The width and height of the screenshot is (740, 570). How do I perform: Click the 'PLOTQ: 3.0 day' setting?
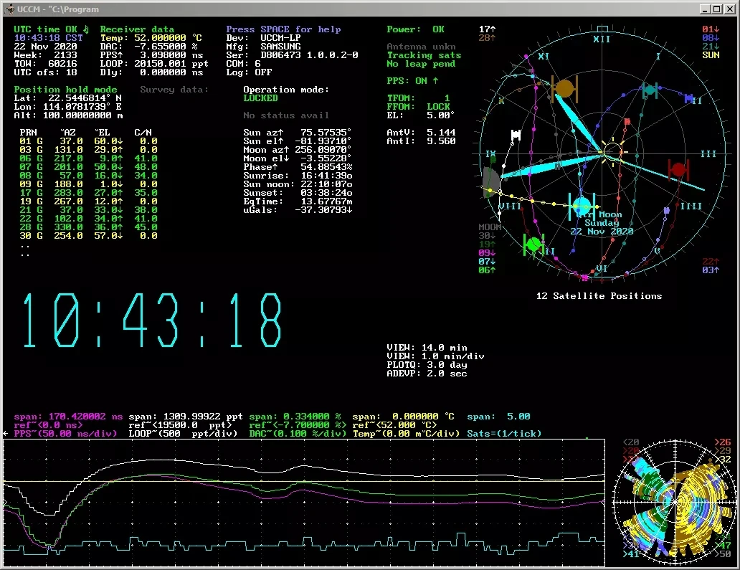tap(427, 365)
